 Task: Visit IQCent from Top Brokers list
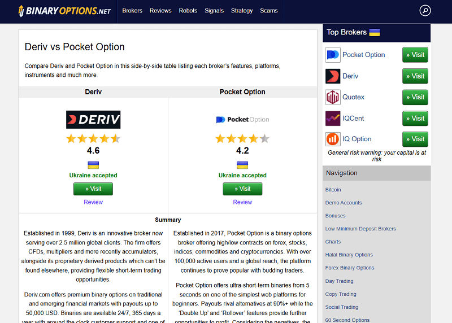415,119
